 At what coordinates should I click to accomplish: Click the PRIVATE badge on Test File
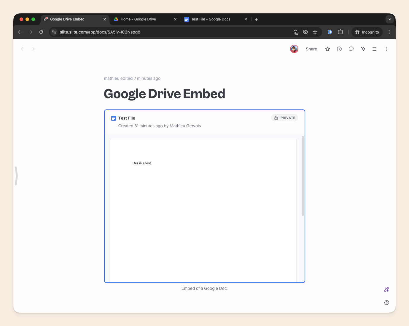click(285, 118)
